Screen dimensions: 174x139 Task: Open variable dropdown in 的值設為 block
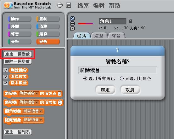tap(29, 94)
